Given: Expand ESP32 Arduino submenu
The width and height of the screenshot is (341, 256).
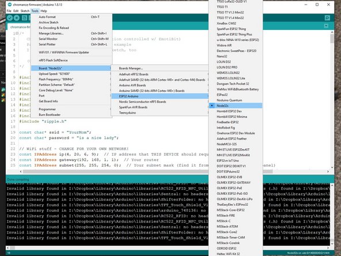Looking at the screenshot, I should click(x=160, y=96).
